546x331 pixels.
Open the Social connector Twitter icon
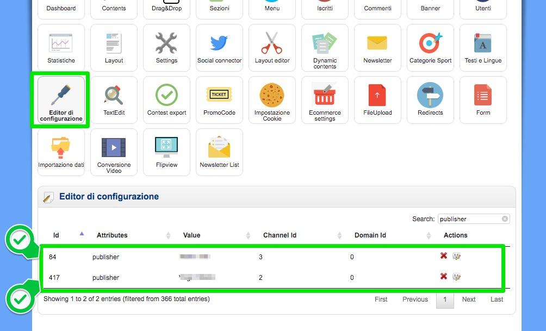coord(219,48)
